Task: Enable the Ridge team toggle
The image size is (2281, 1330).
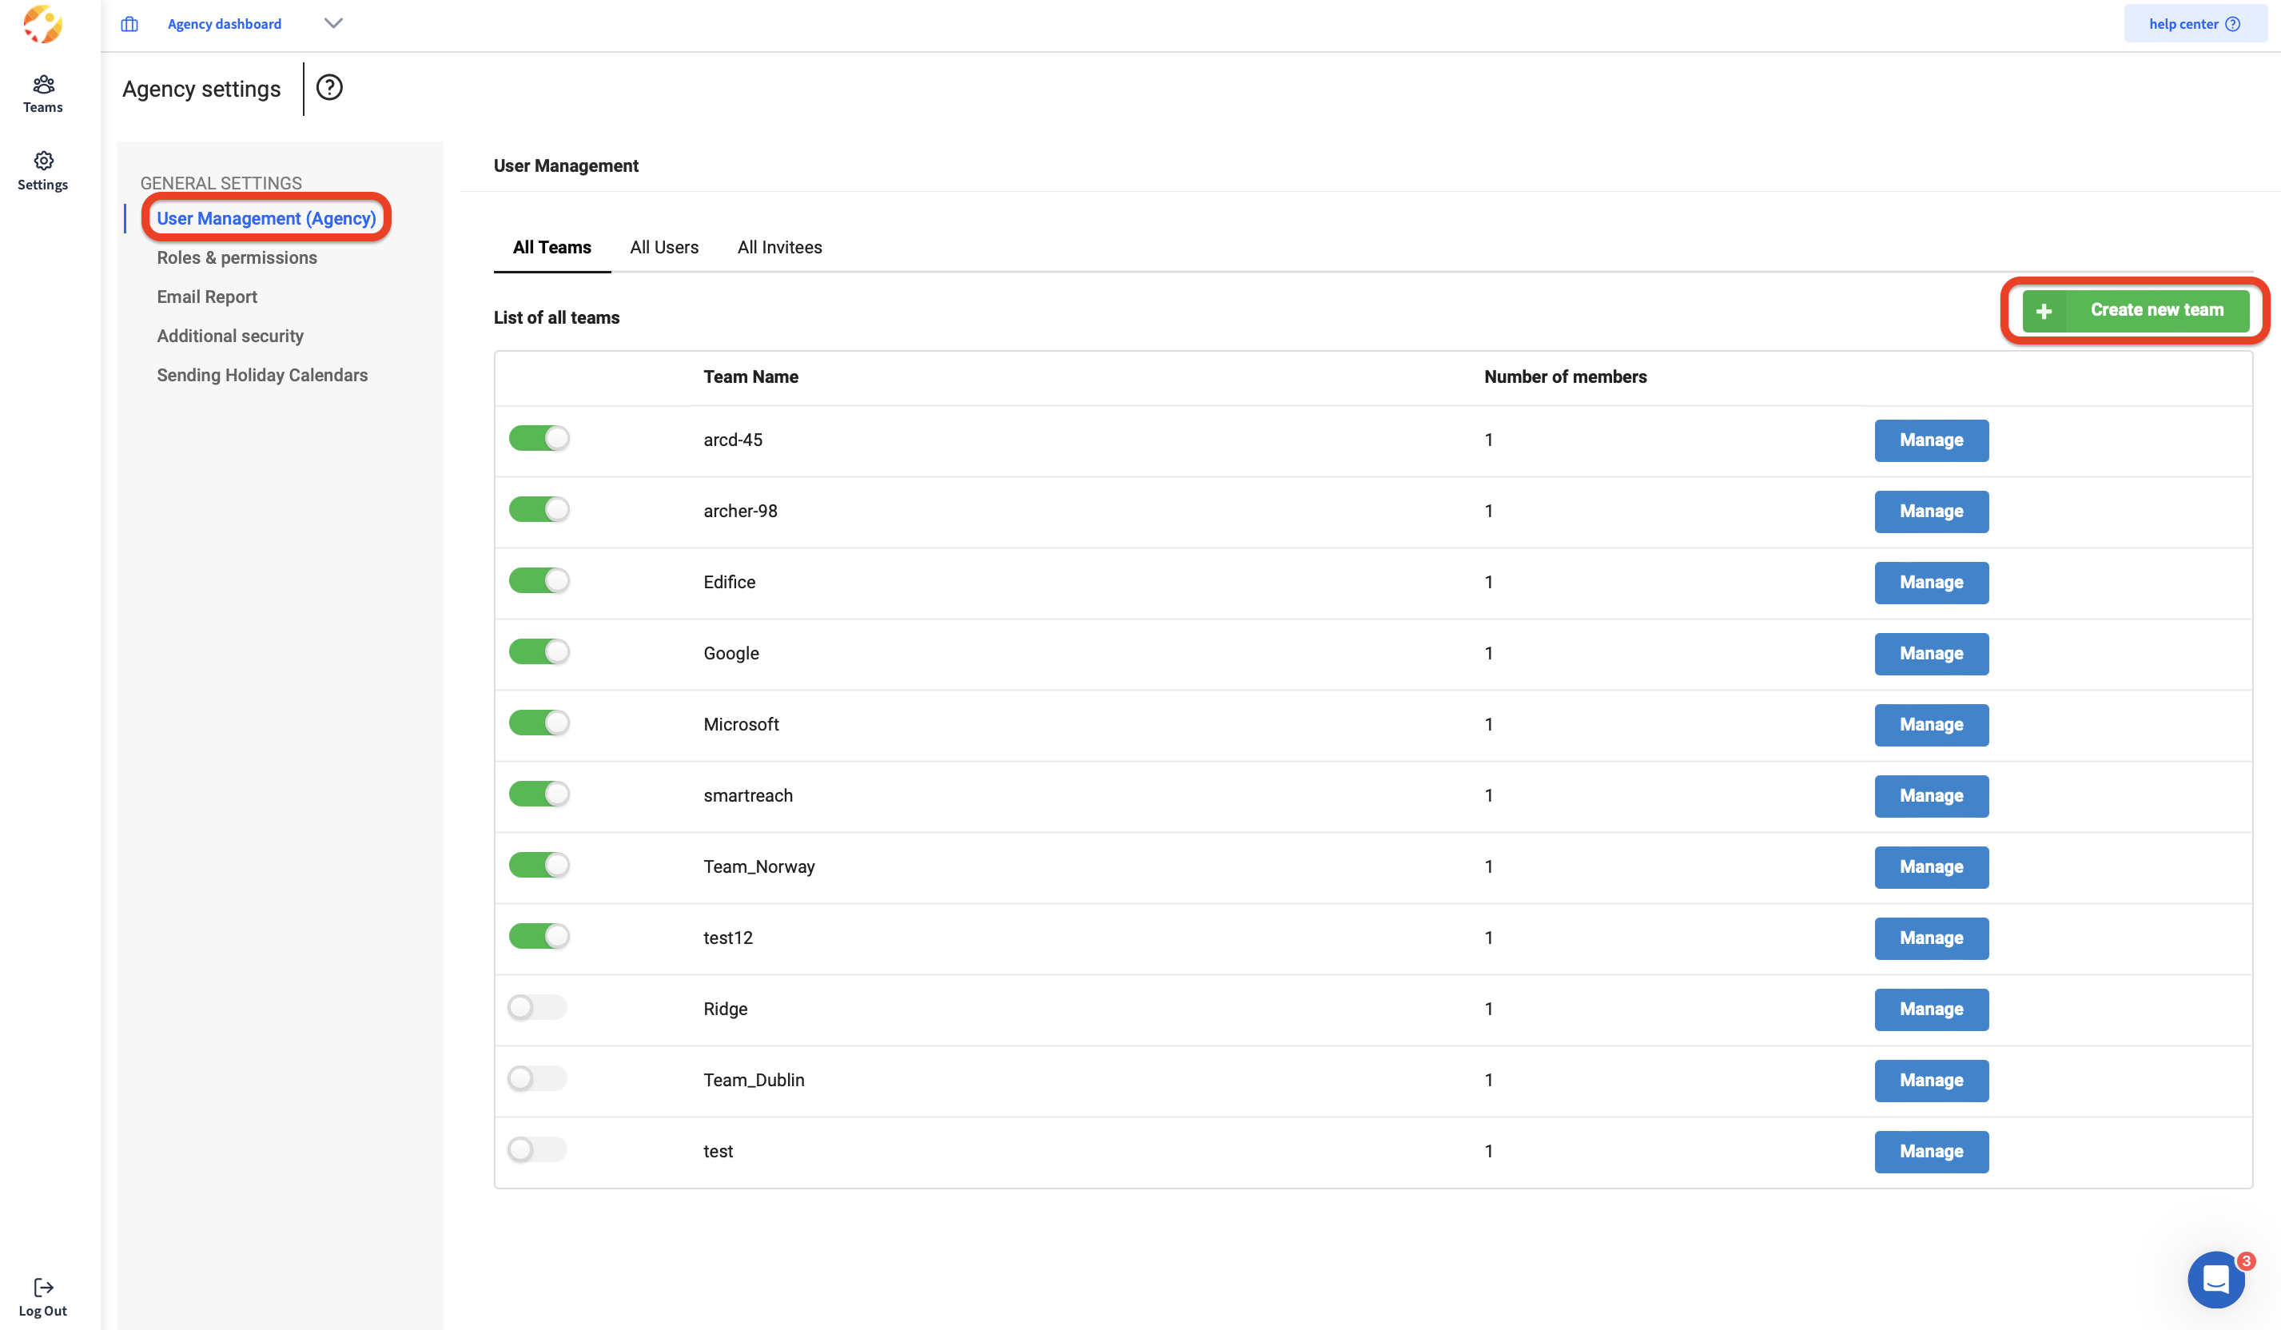Action: (538, 1007)
